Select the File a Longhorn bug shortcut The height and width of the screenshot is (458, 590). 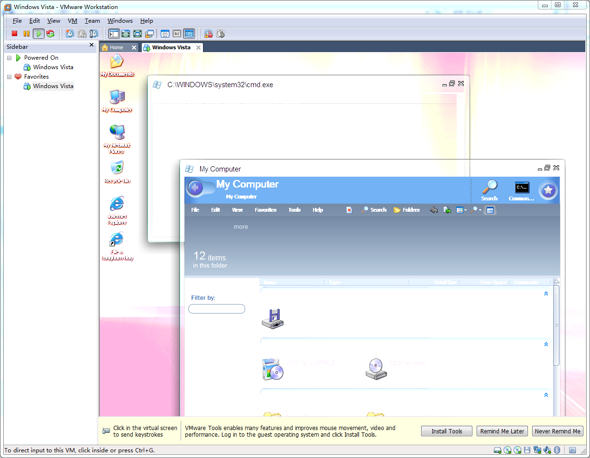117,246
